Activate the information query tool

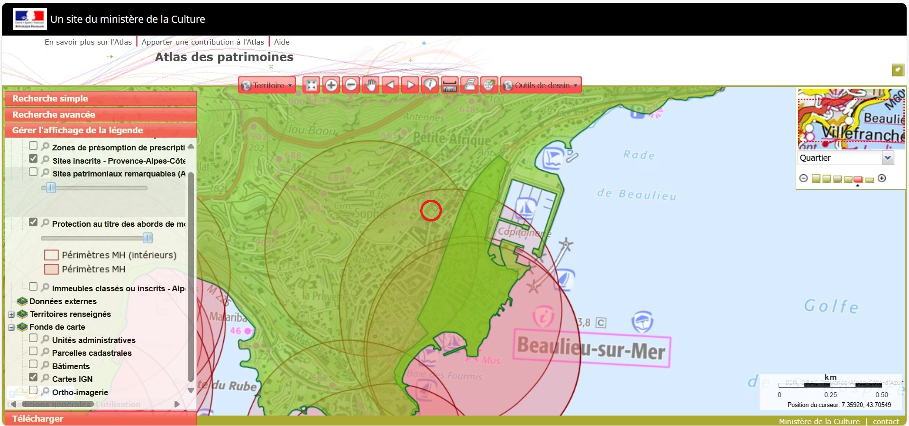[x=430, y=85]
